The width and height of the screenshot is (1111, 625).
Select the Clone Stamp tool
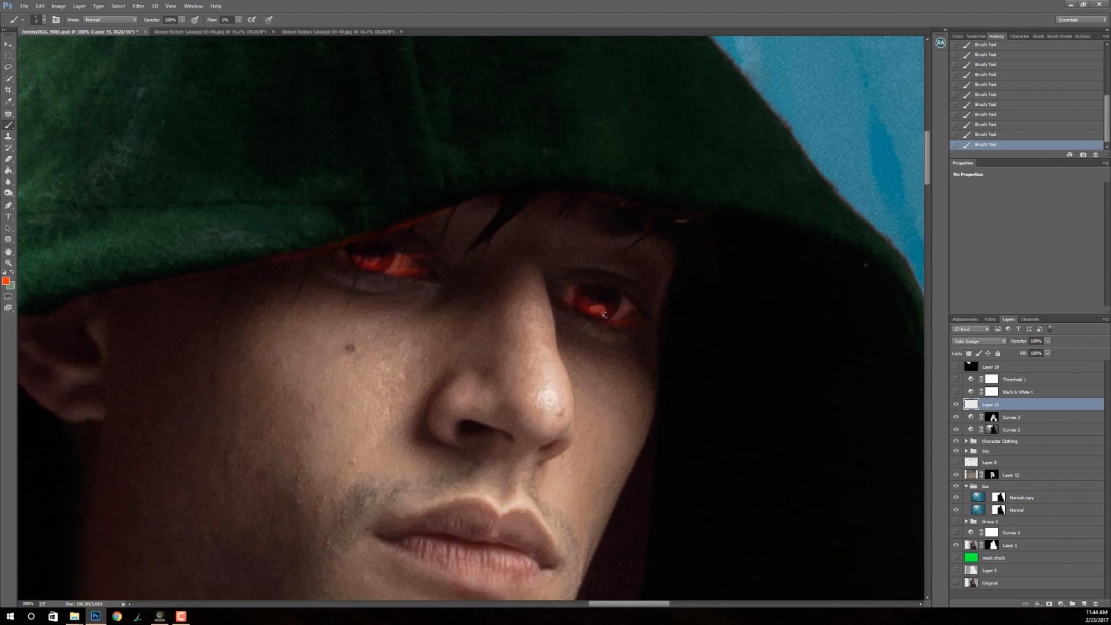(x=8, y=137)
